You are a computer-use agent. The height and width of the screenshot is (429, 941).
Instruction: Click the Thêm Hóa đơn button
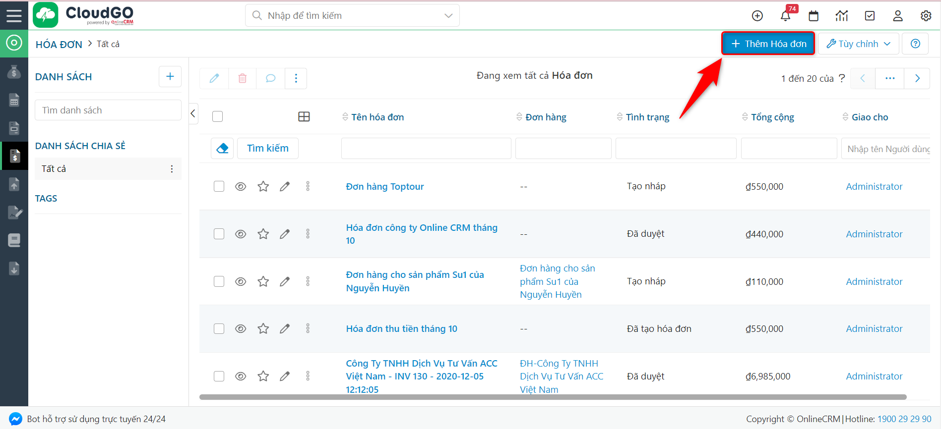point(768,44)
